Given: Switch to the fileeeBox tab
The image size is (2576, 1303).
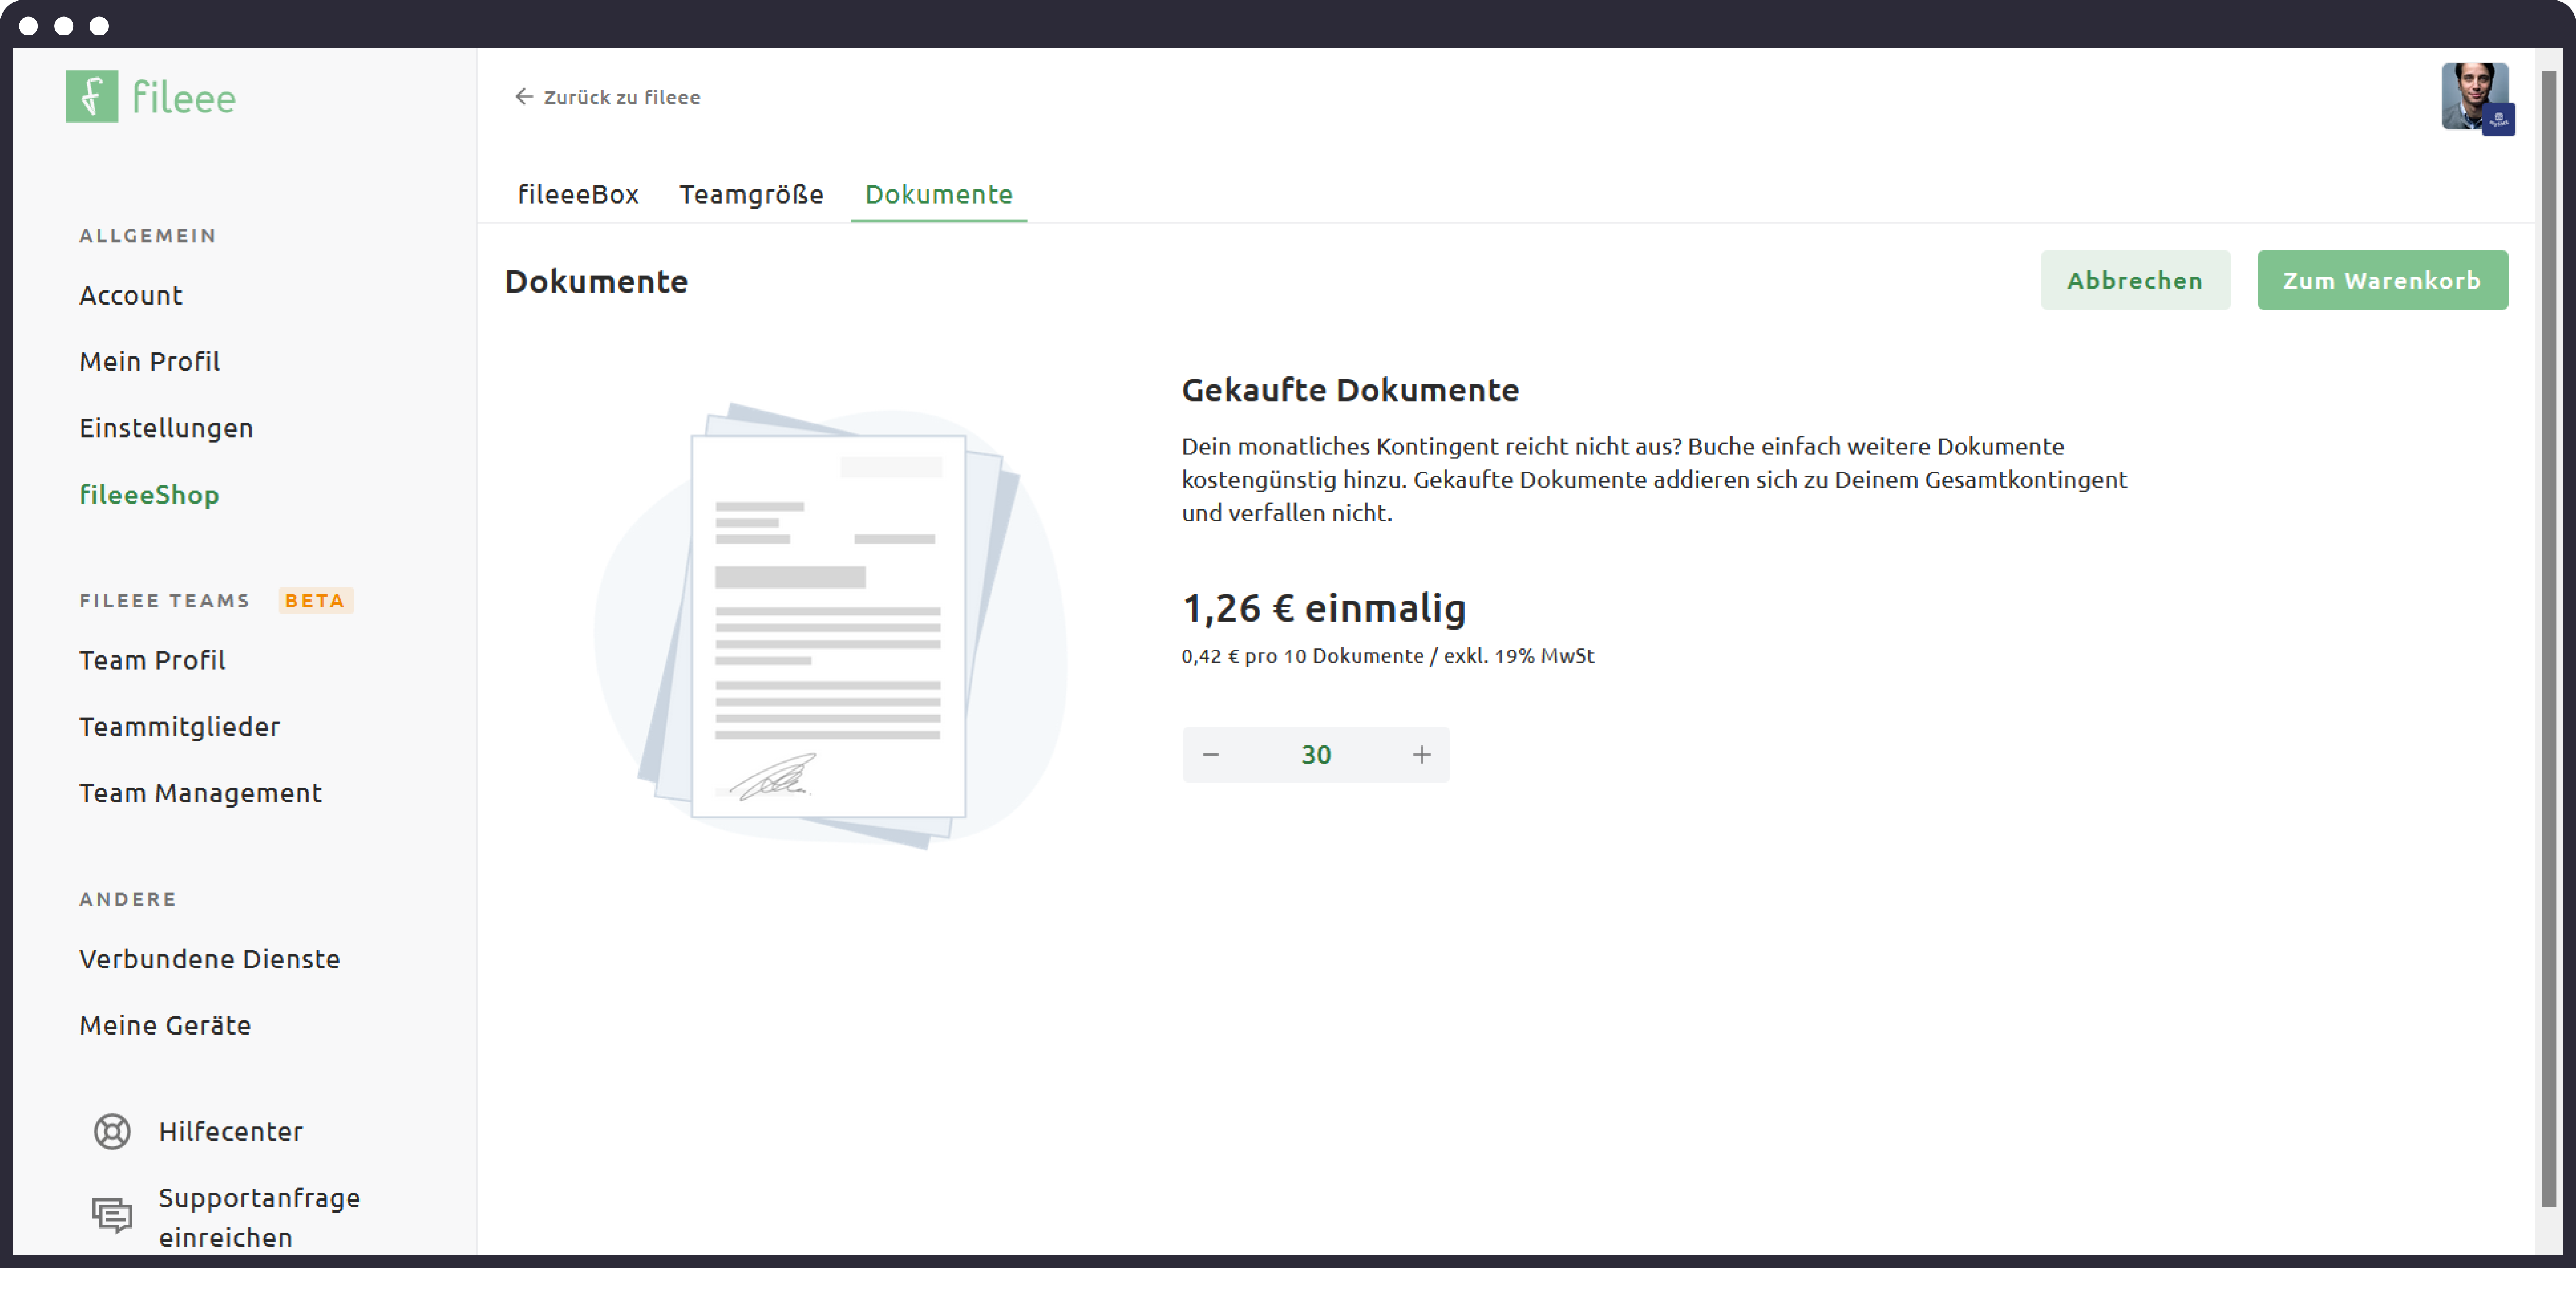Looking at the screenshot, I should pos(578,194).
